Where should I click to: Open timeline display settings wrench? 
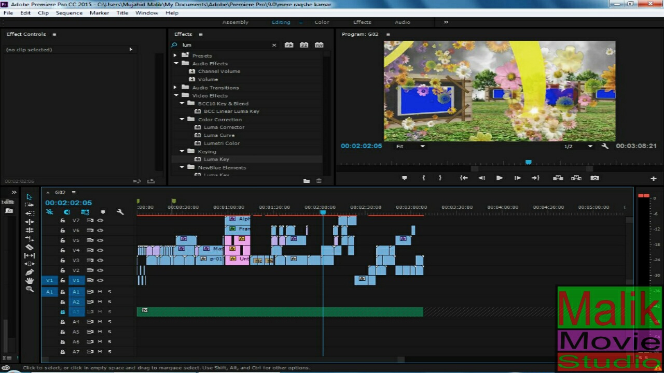[x=120, y=212]
